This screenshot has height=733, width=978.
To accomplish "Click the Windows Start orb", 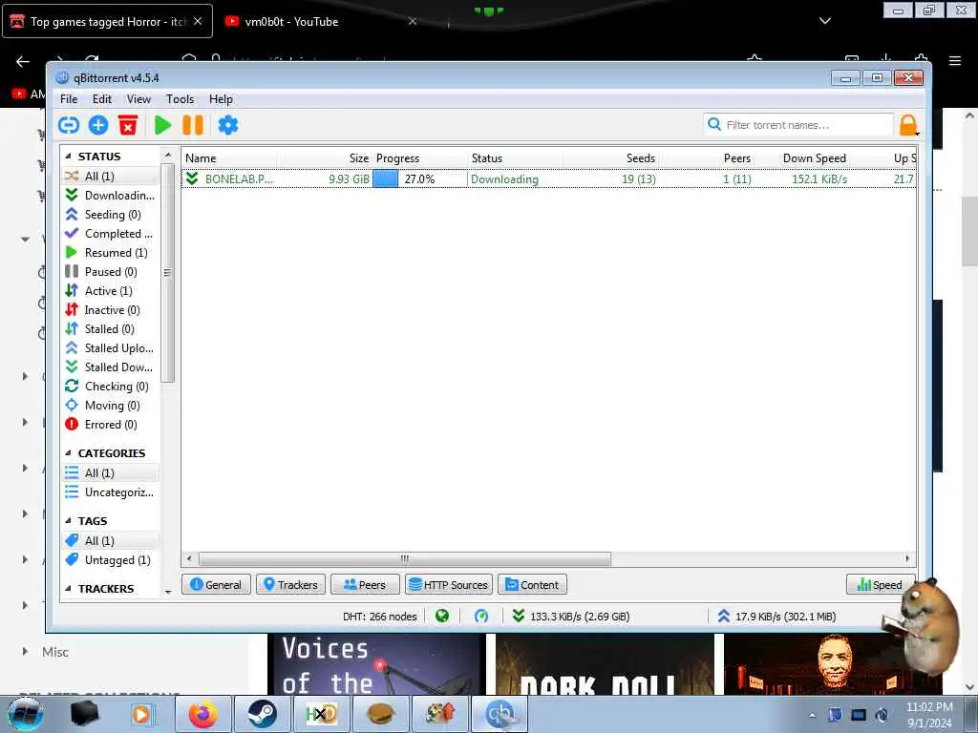I will [x=26, y=714].
